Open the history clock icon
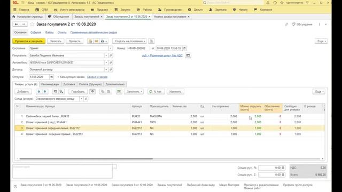This screenshot has height=192, width=342. (275, 3)
